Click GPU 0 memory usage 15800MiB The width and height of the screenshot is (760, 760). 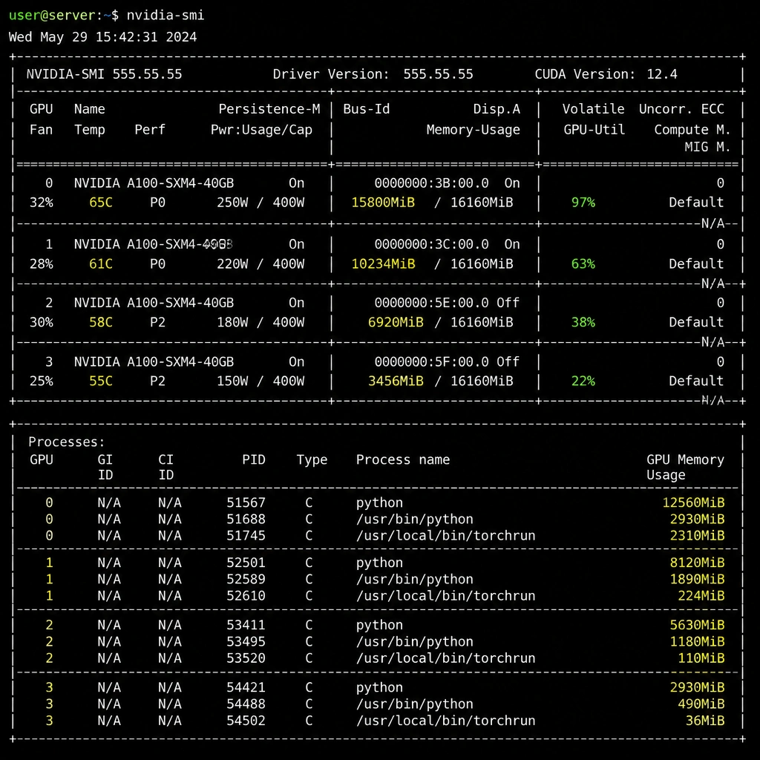click(383, 203)
